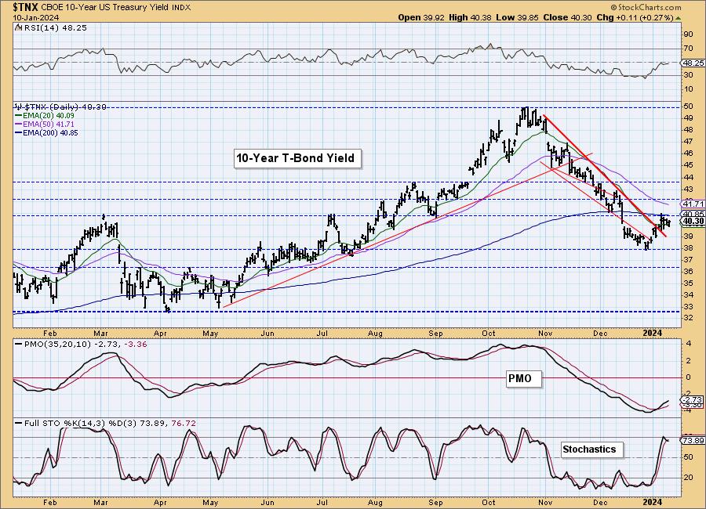Click the 70 level on RSI axis
The height and width of the screenshot is (509, 706).
[x=688, y=49]
